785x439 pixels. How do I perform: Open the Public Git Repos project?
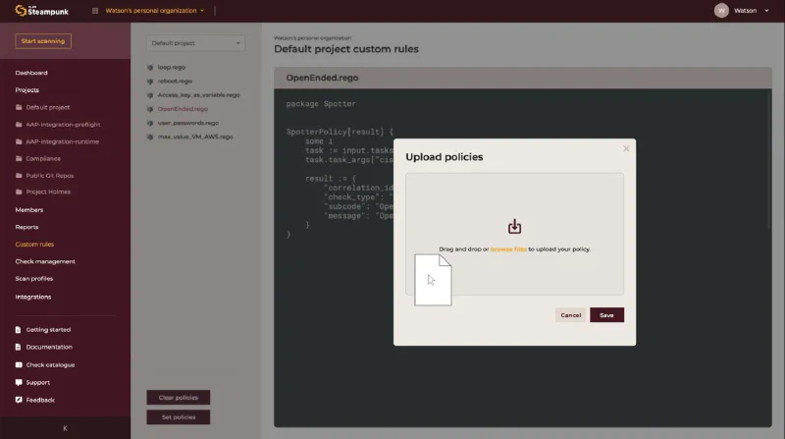tap(50, 176)
